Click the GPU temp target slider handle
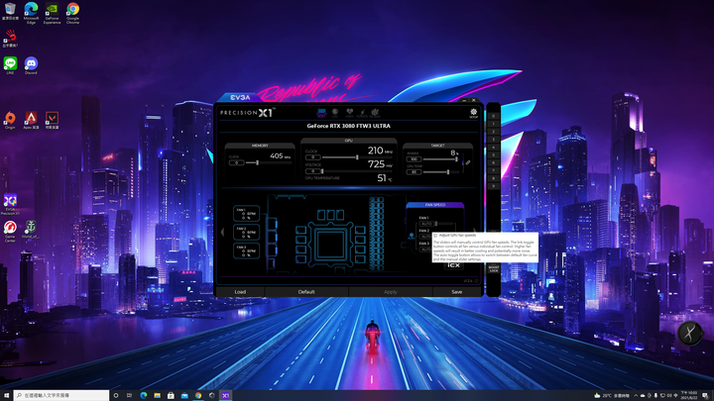 448,172
